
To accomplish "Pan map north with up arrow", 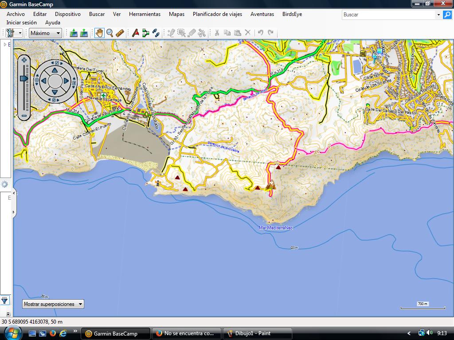I will click(x=55, y=70).
